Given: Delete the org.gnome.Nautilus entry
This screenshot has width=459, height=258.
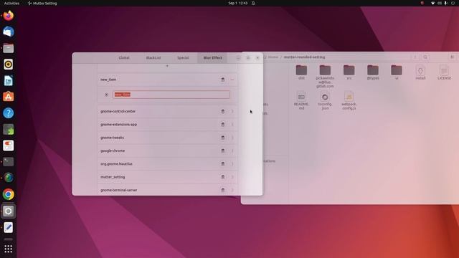Looking at the screenshot, I should pyautogui.click(x=223, y=164).
